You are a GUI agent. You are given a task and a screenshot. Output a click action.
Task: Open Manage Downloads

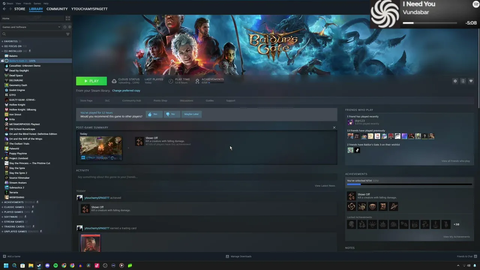(x=238, y=256)
